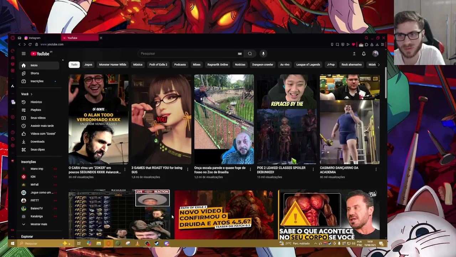Open options menu for "CASIMIRO DANÇARINO" short
The image size is (456, 257).
coord(376,169)
